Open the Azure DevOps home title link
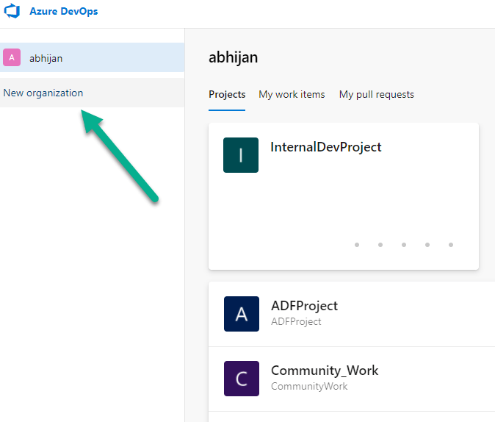Image resolution: width=495 pixels, height=422 pixels. 63,12
